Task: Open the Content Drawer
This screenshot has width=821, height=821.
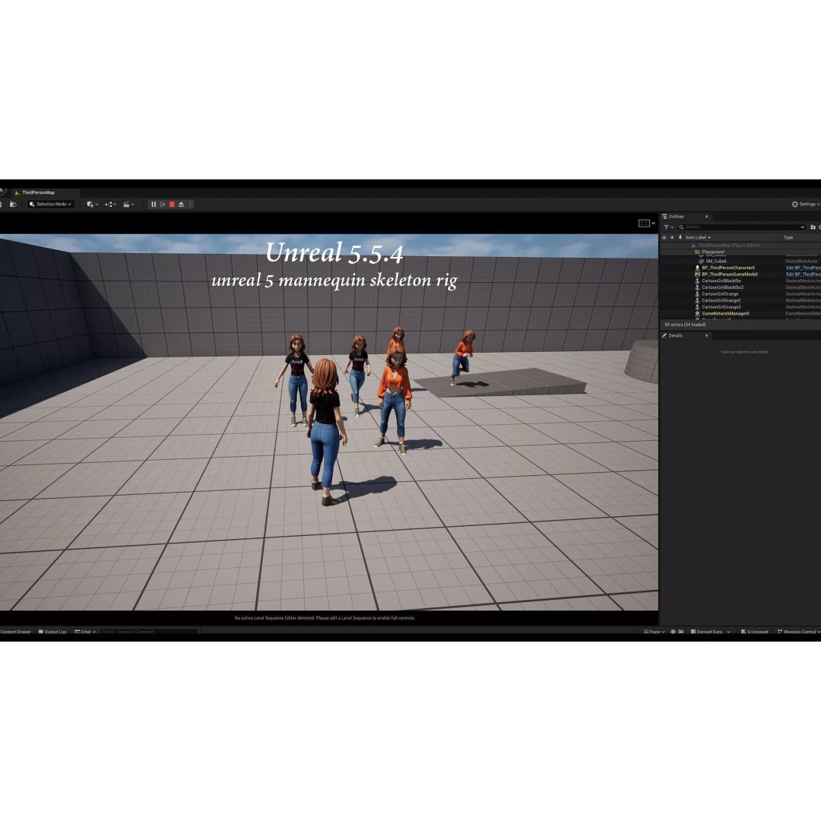Action: coord(16,632)
